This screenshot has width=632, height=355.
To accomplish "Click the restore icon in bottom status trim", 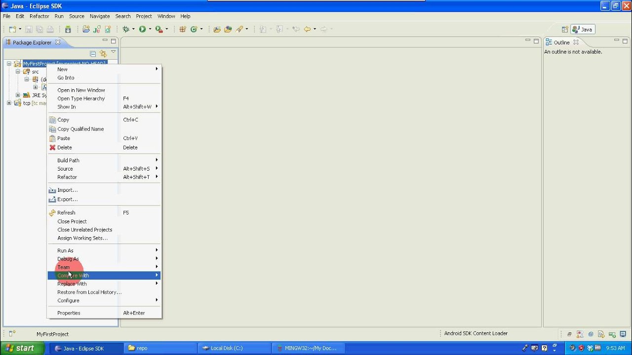I will (569, 334).
